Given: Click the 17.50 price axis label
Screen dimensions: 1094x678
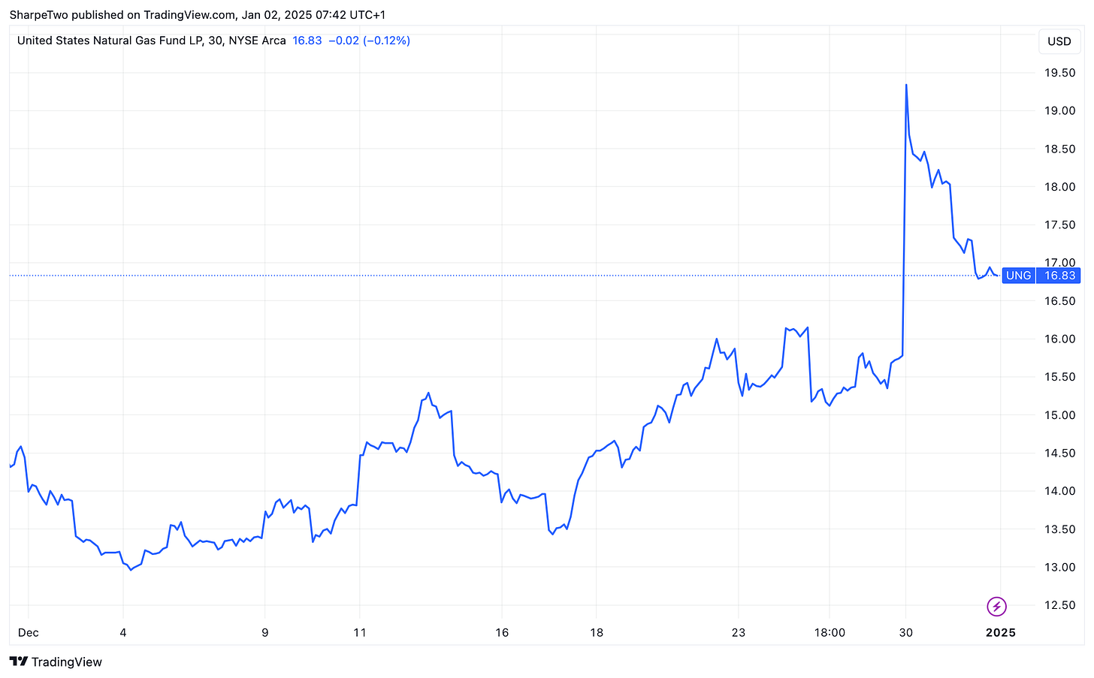Looking at the screenshot, I should pyautogui.click(x=1060, y=224).
